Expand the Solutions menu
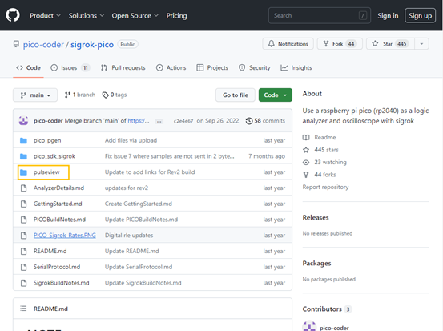 pos(87,15)
